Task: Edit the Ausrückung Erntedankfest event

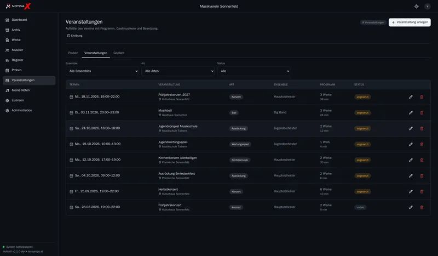Action: [x=411, y=176]
